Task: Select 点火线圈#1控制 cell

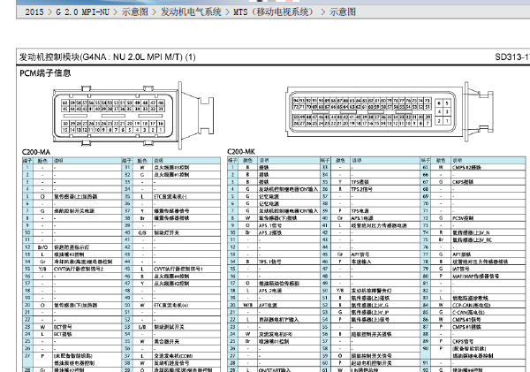Action: coord(171,175)
